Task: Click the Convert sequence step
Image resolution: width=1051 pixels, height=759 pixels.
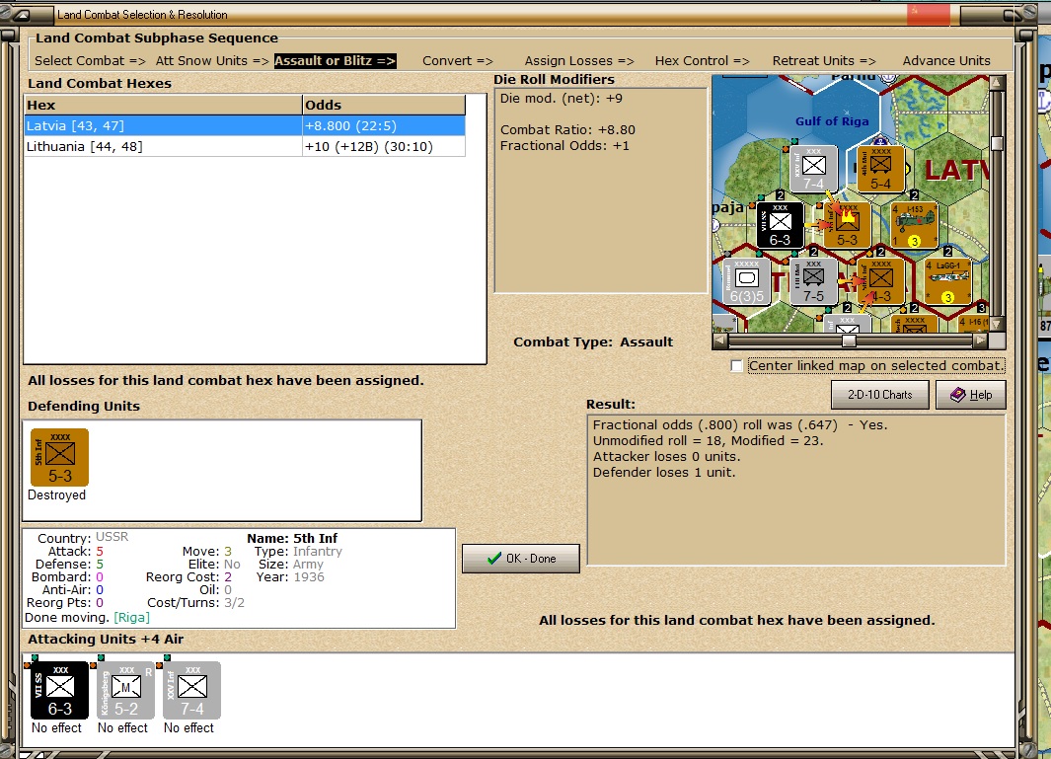Action: (x=457, y=61)
